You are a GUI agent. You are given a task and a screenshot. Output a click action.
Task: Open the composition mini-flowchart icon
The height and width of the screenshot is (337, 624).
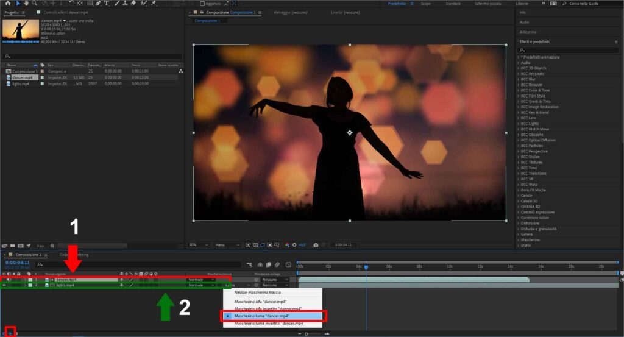tap(249, 264)
